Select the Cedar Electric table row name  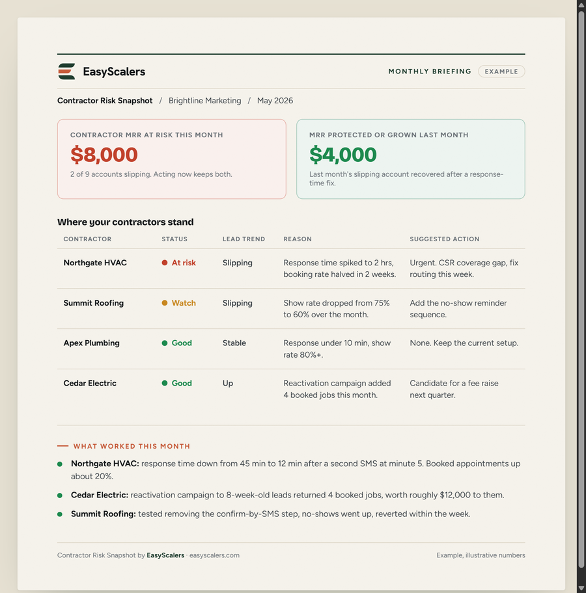pyautogui.click(x=90, y=383)
